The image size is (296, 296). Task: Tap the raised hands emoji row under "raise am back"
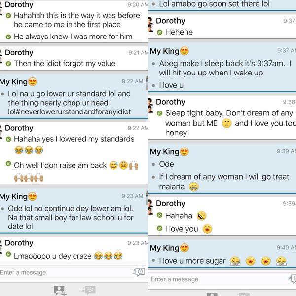tap(29, 178)
